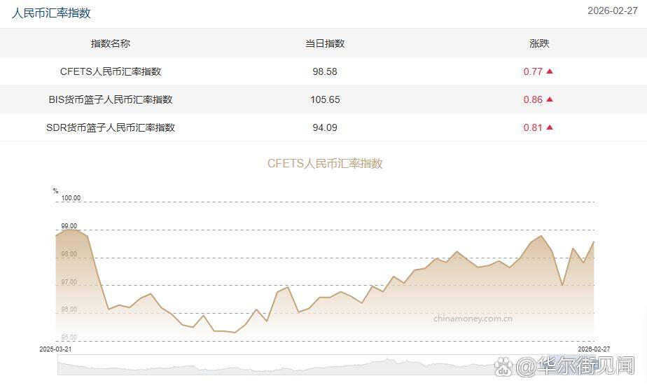Click the 指数名称 column header

coord(111,43)
